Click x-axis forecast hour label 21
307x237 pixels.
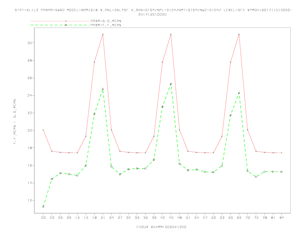tap(103, 218)
